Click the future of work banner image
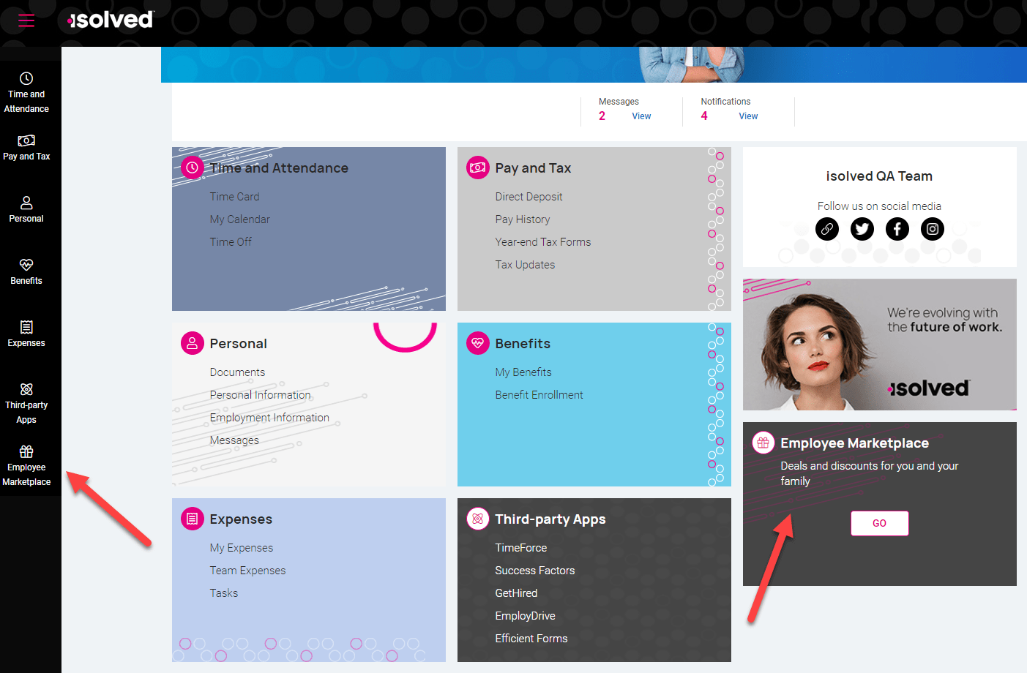 [879, 345]
